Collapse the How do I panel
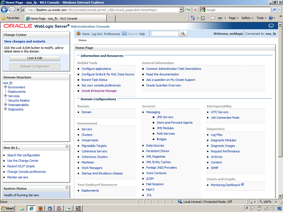This screenshot has height=212, width=283. (67, 147)
